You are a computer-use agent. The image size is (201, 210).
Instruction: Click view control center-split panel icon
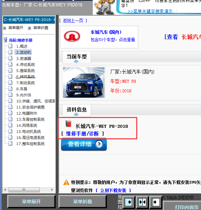[142, 202]
